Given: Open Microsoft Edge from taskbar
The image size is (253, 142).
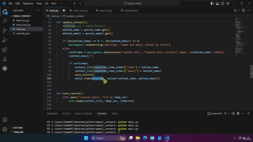Looking at the screenshot, I should [145, 138].
